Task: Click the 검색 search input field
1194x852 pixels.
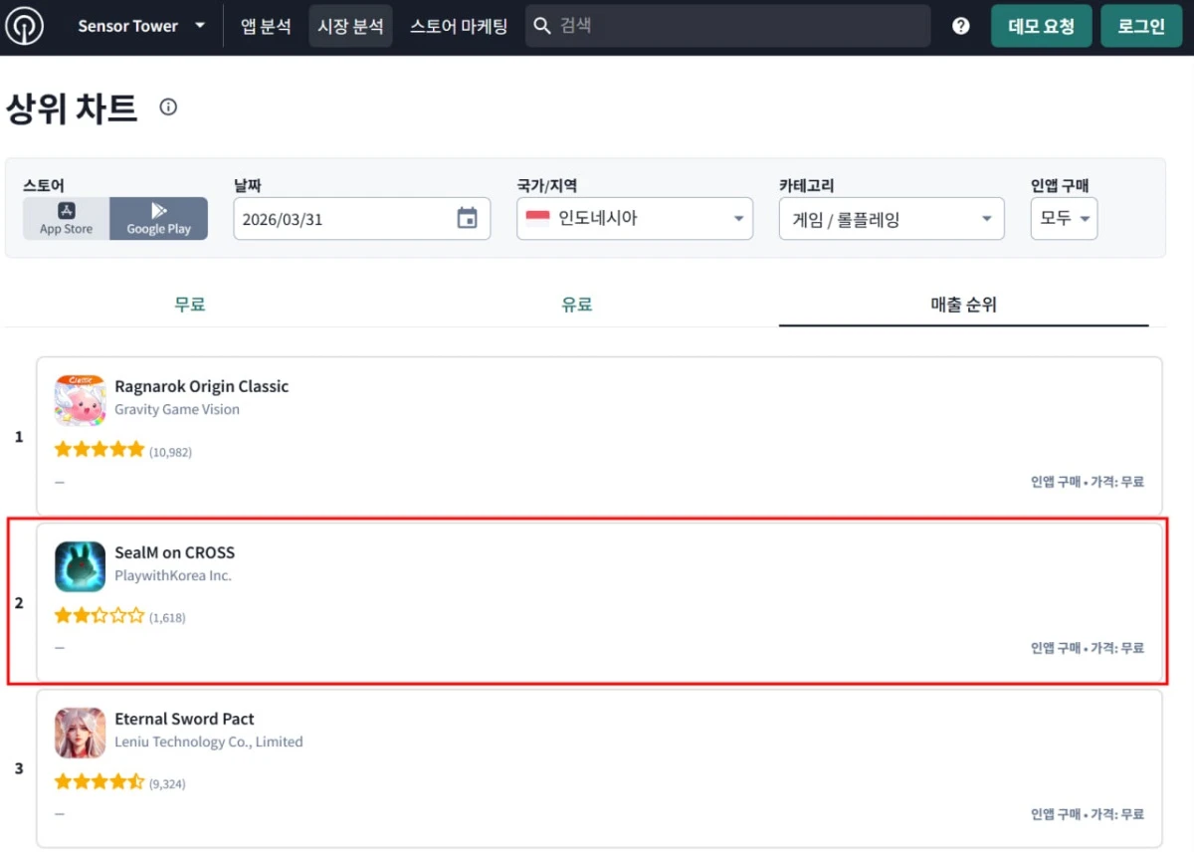Action: click(736, 26)
